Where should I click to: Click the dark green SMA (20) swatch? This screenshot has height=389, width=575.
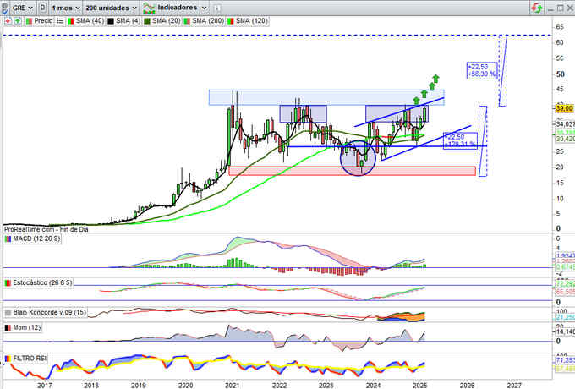tap(147, 21)
